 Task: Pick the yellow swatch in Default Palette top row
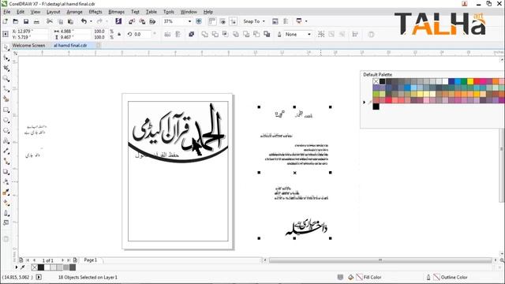[470, 81]
